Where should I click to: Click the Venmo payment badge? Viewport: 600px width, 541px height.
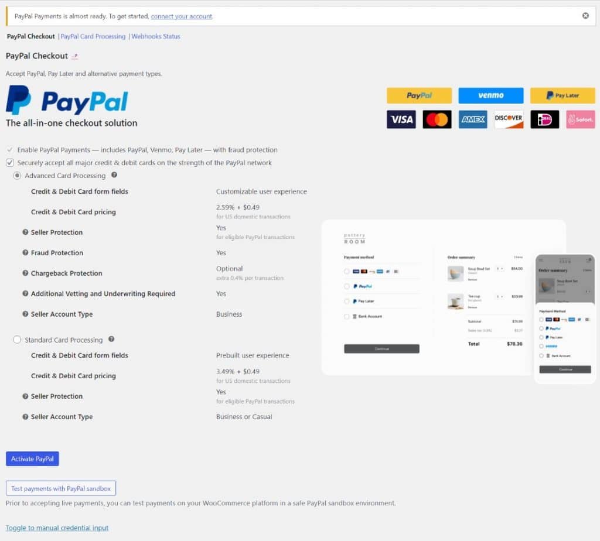(491, 95)
